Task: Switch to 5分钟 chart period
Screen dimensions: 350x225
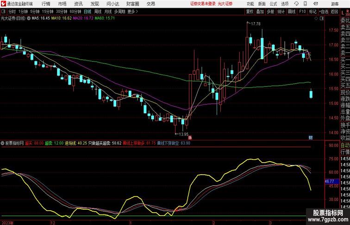Action: pyautogui.click(x=35, y=12)
